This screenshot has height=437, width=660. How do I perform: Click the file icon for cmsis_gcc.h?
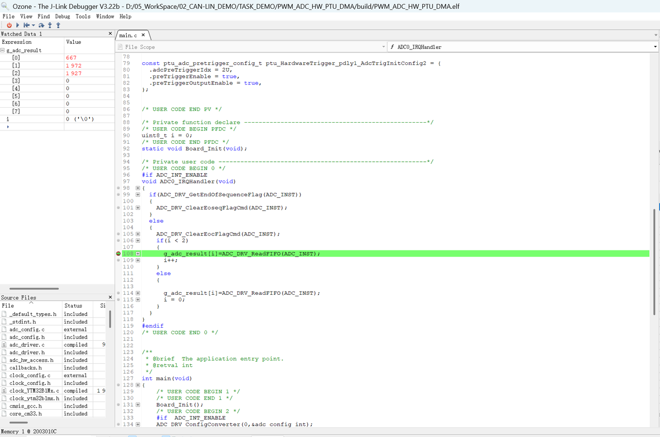tap(4, 406)
